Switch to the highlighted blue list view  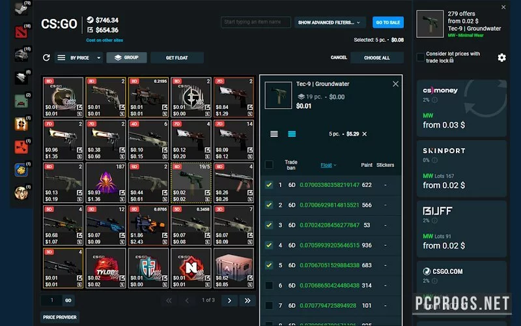point(292,134)
